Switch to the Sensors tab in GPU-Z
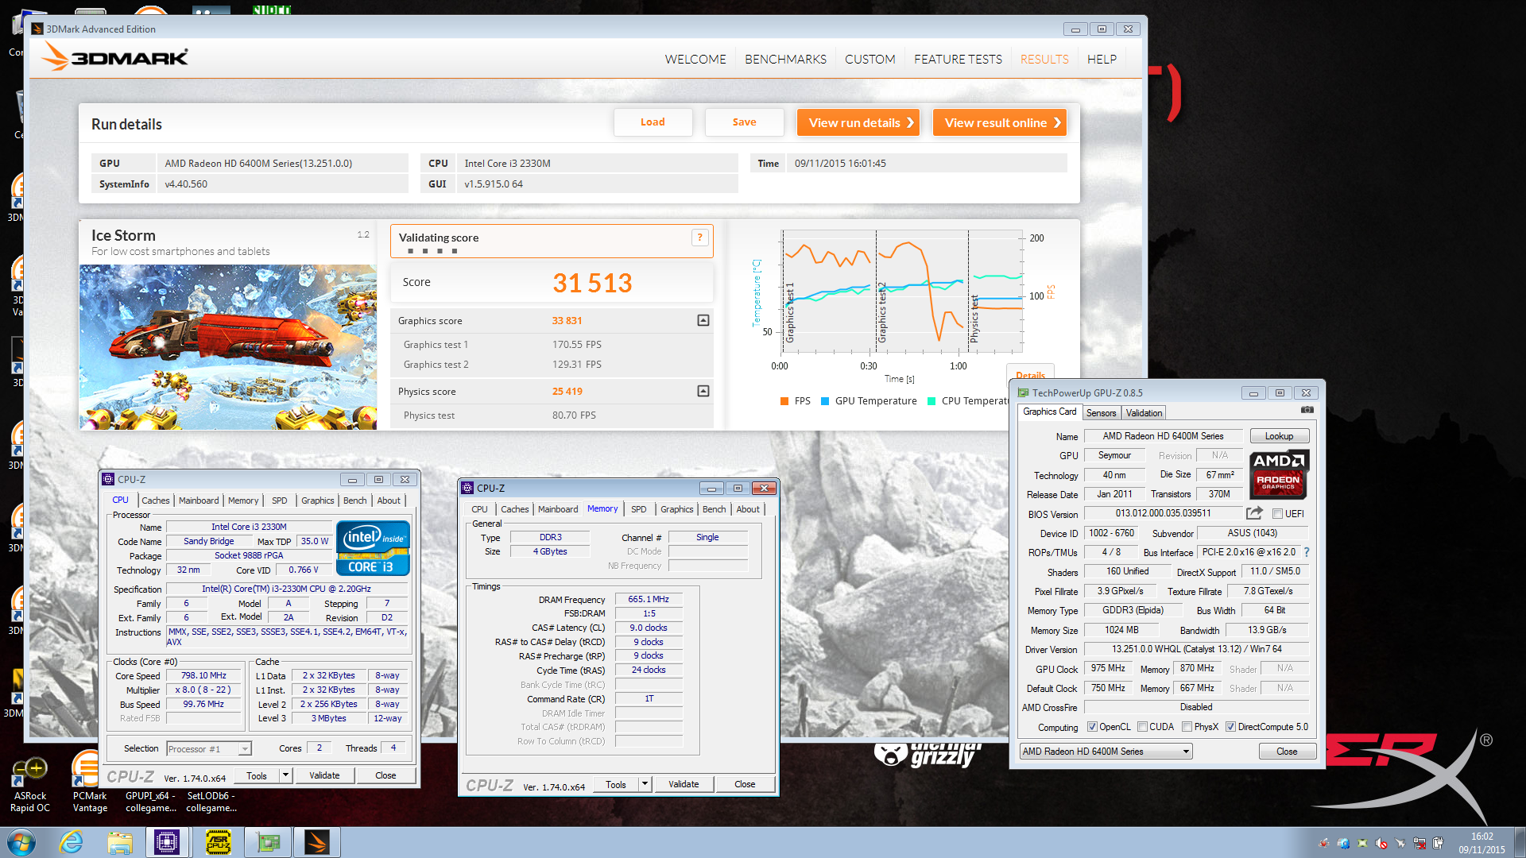The height and width of the screenshot is (858, 1526). coord(1101,412)
